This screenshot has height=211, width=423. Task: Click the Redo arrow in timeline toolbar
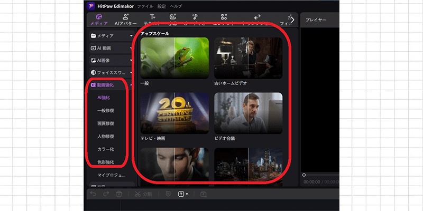tap(106, 194)
